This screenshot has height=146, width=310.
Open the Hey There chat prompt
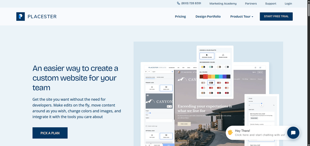point(259,133)
